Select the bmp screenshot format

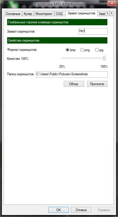point(71,50)
